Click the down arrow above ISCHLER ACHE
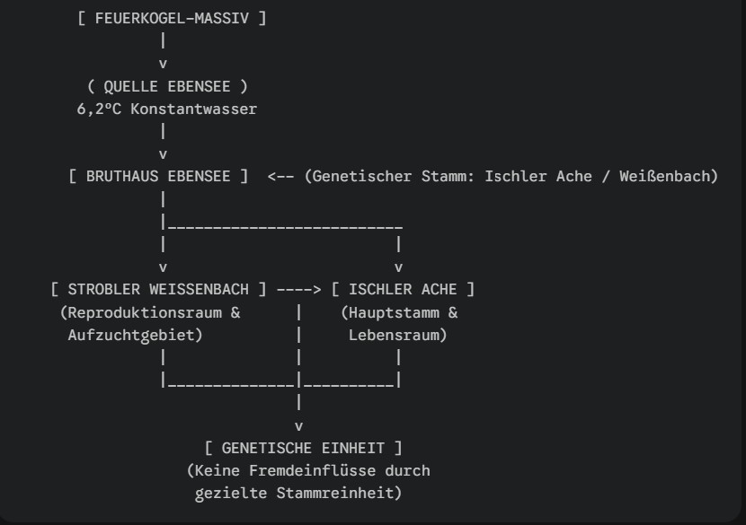 click(398, 267)
